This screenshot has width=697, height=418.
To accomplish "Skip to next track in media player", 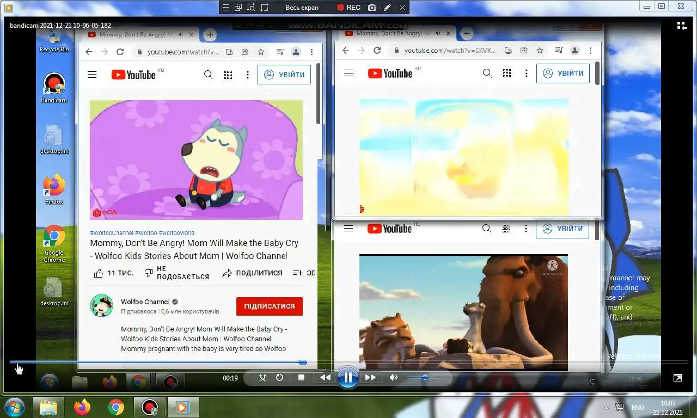I will (x=370, y=377).
